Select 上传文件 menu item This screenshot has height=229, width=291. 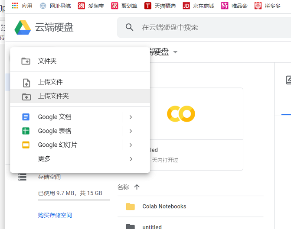[80, 82]
